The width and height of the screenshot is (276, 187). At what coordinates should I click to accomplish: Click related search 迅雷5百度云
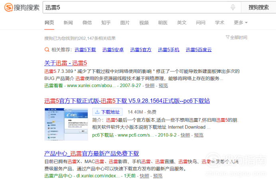[x=199, y=50]
